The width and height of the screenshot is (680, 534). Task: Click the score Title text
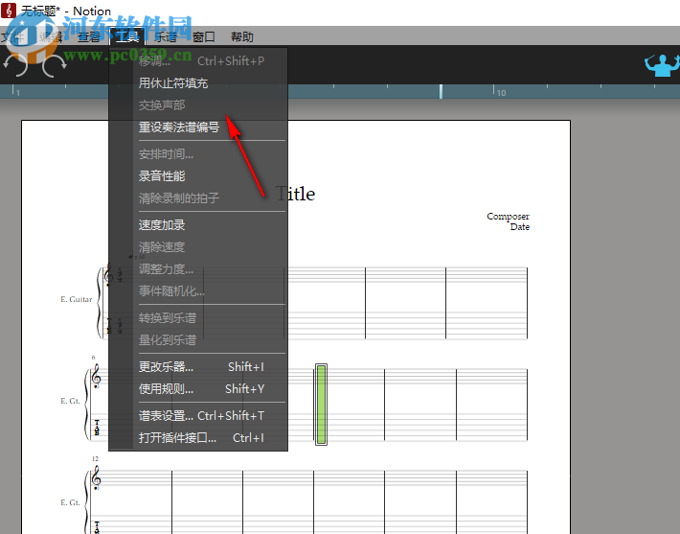(x=295, y=194)
